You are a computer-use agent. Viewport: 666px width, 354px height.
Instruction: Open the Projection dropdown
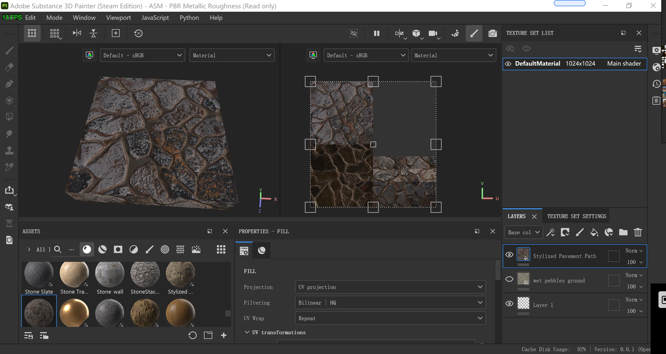[x=390, y=287]
